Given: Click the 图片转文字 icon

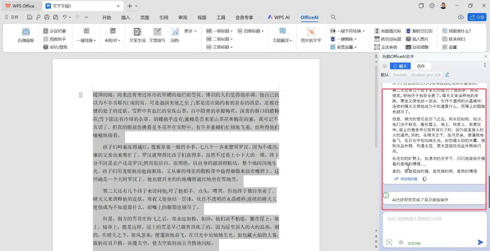Looking at the screenshot, I should [310, 32].
